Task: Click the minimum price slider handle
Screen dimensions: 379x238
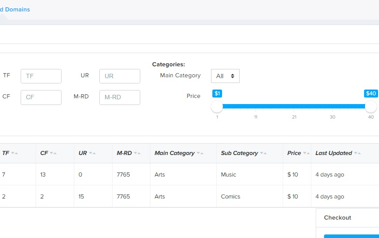Action: pos(217,106)
